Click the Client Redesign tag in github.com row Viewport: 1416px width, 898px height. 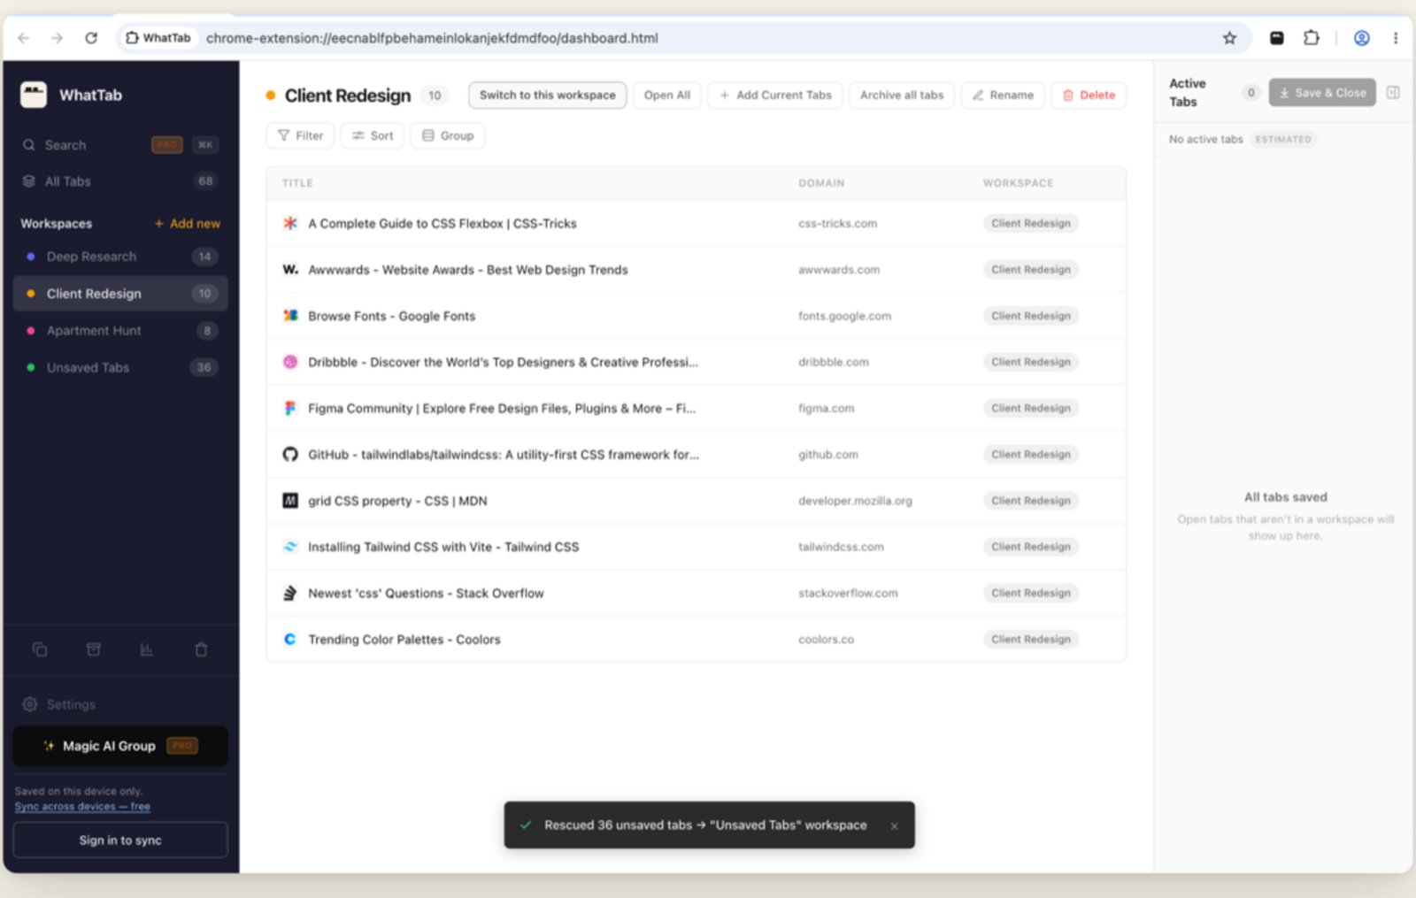(x=1031, y=454)
